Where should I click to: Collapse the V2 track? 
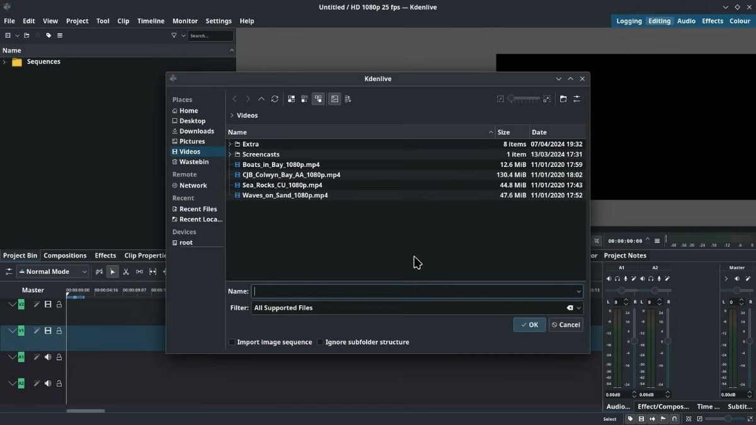point(12,304)
